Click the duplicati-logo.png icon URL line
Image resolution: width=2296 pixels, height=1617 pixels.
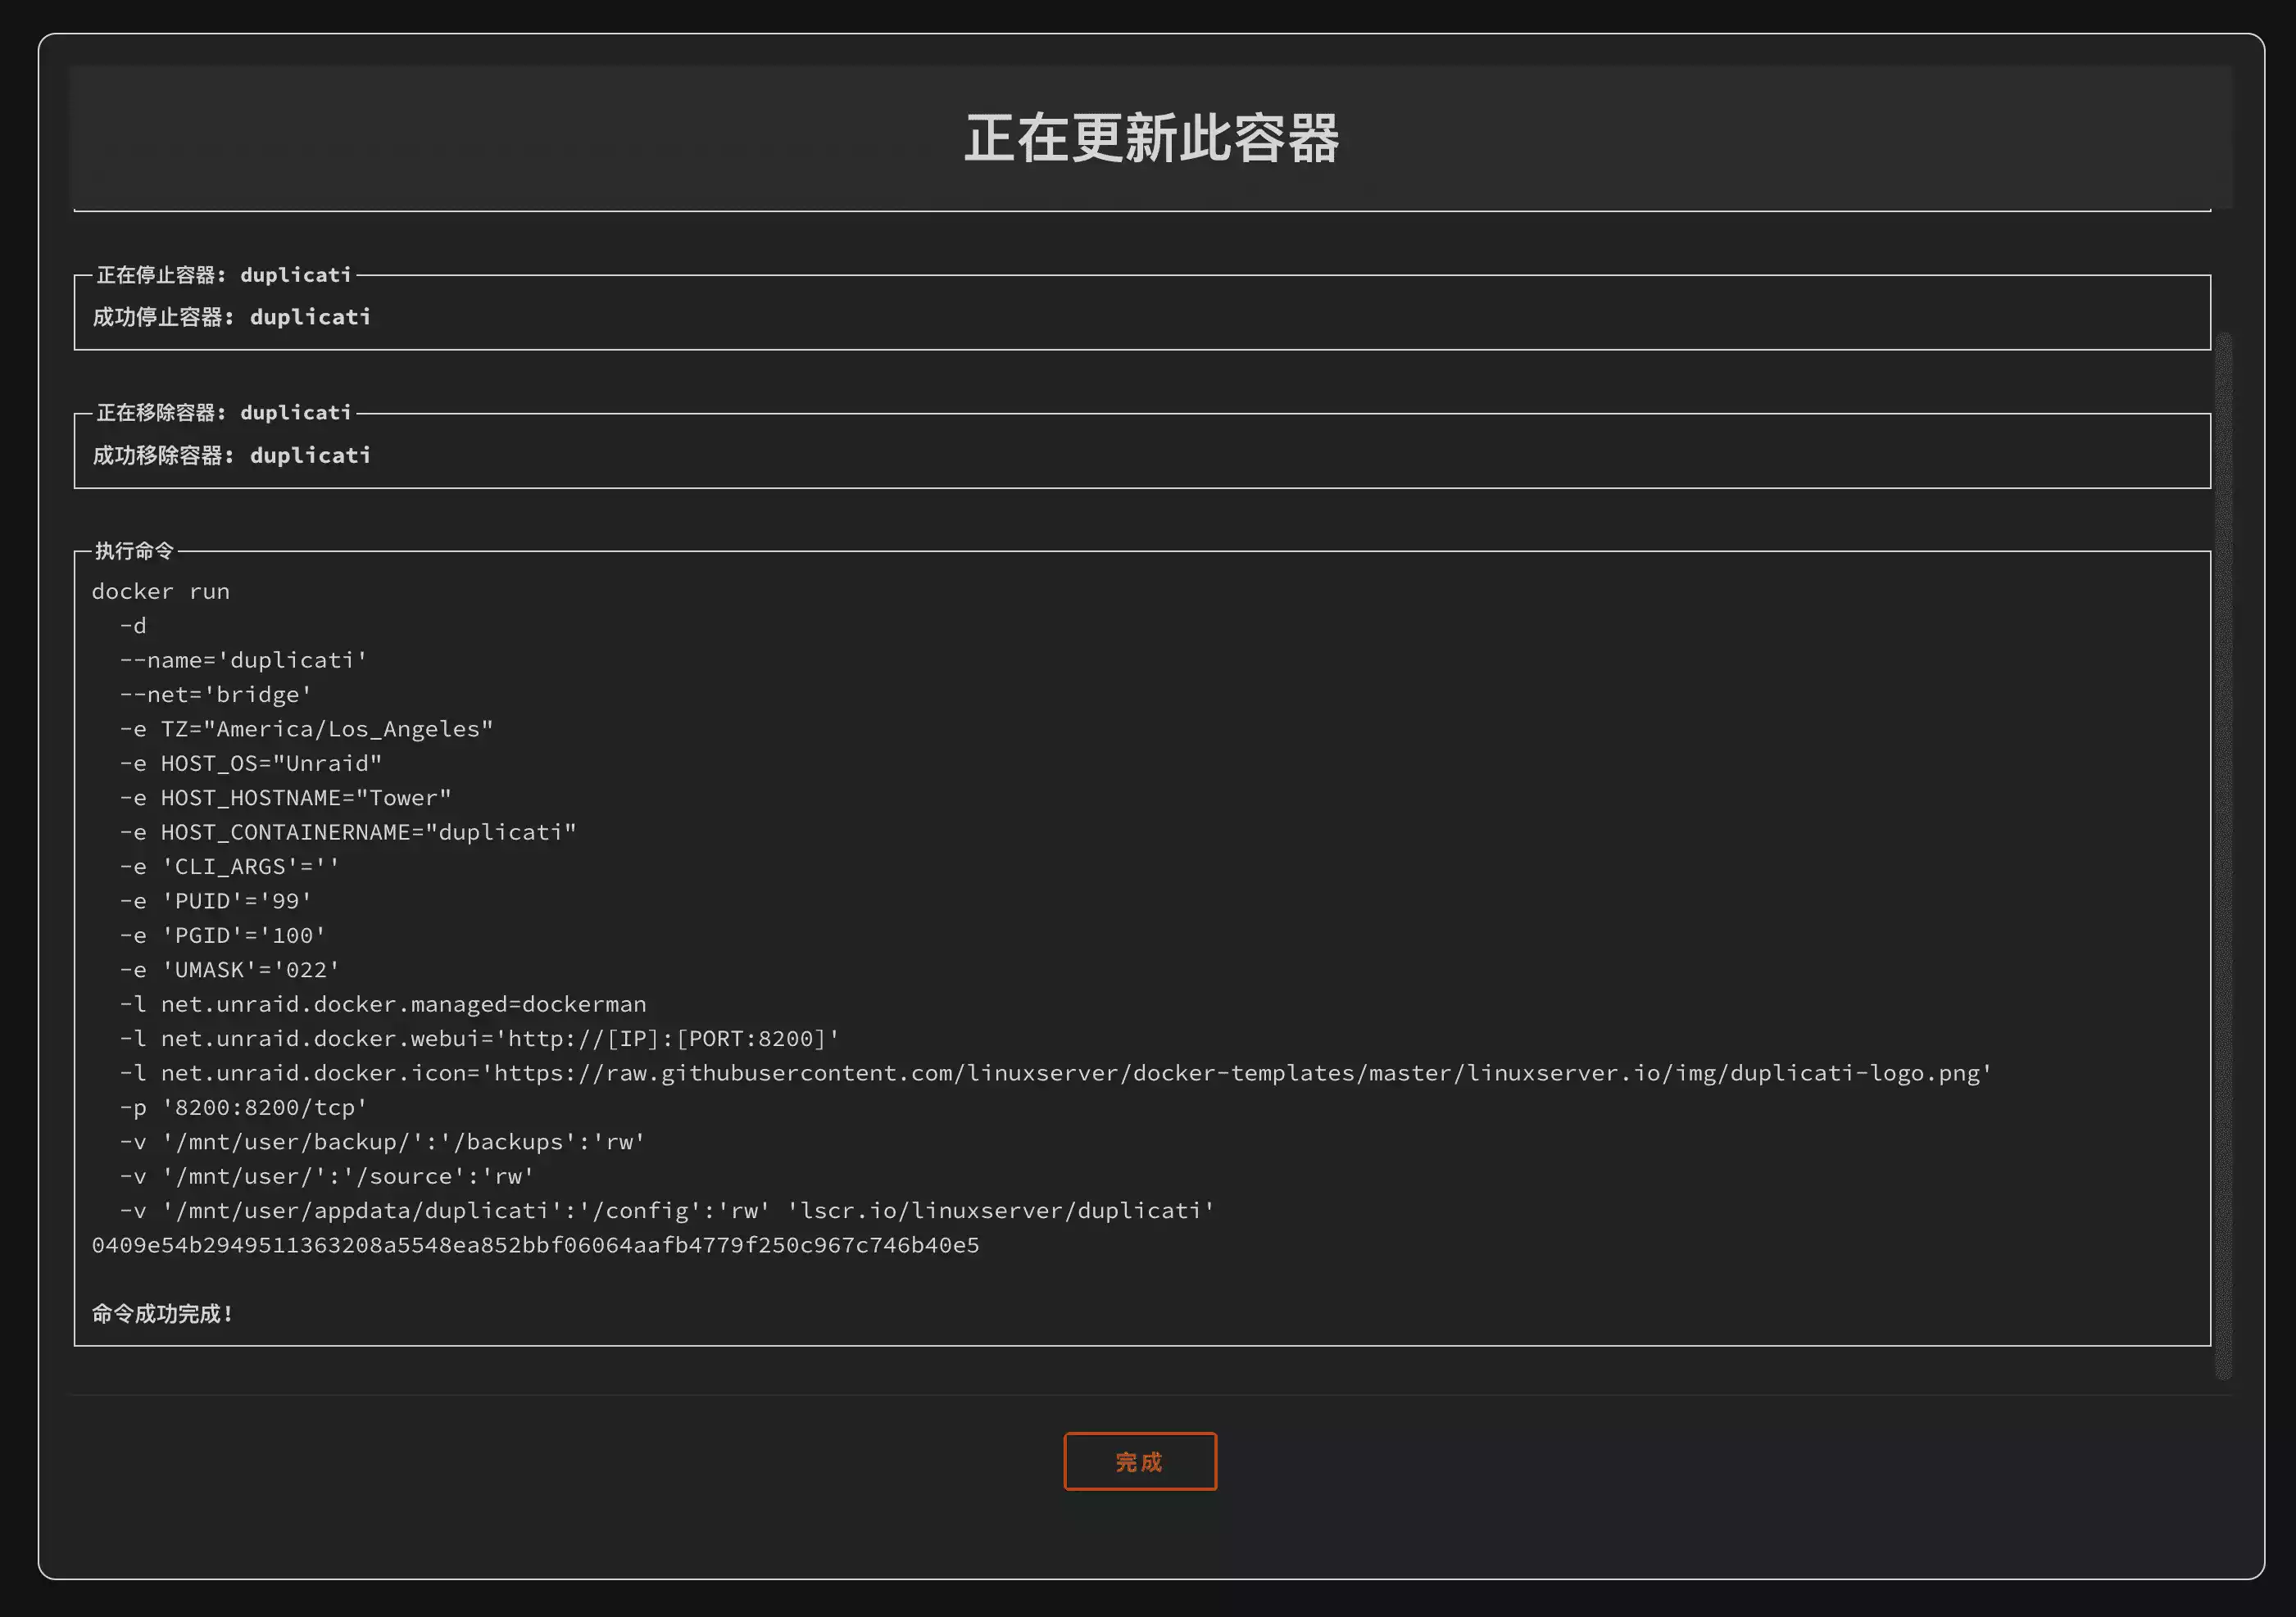(1055, 1073)
